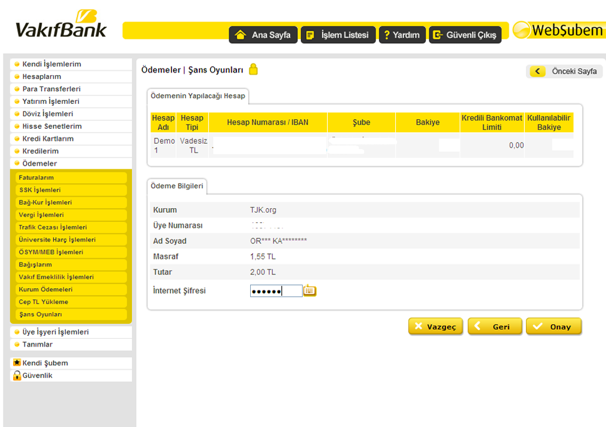Click the 1,55 TL Masraf value
Image resolution: width=606 pixels, height=427 pixels.
pos(263,256)
